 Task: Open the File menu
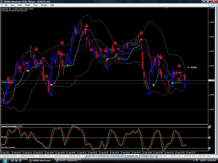pos(6,5)
